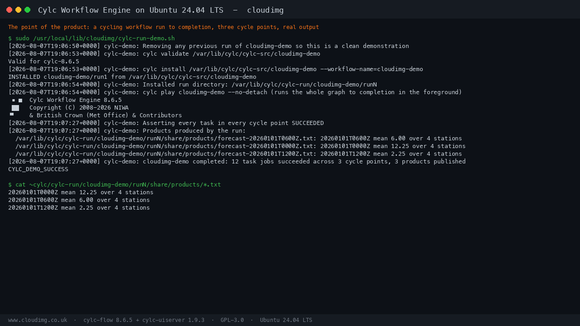Select the 'cylc install' log line
This screenshot has height=326, width=580.
click(216, 69)
